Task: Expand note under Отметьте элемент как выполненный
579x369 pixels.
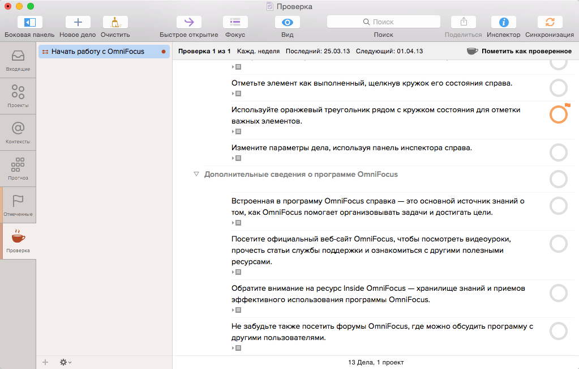Action: (x=237, y=94)
